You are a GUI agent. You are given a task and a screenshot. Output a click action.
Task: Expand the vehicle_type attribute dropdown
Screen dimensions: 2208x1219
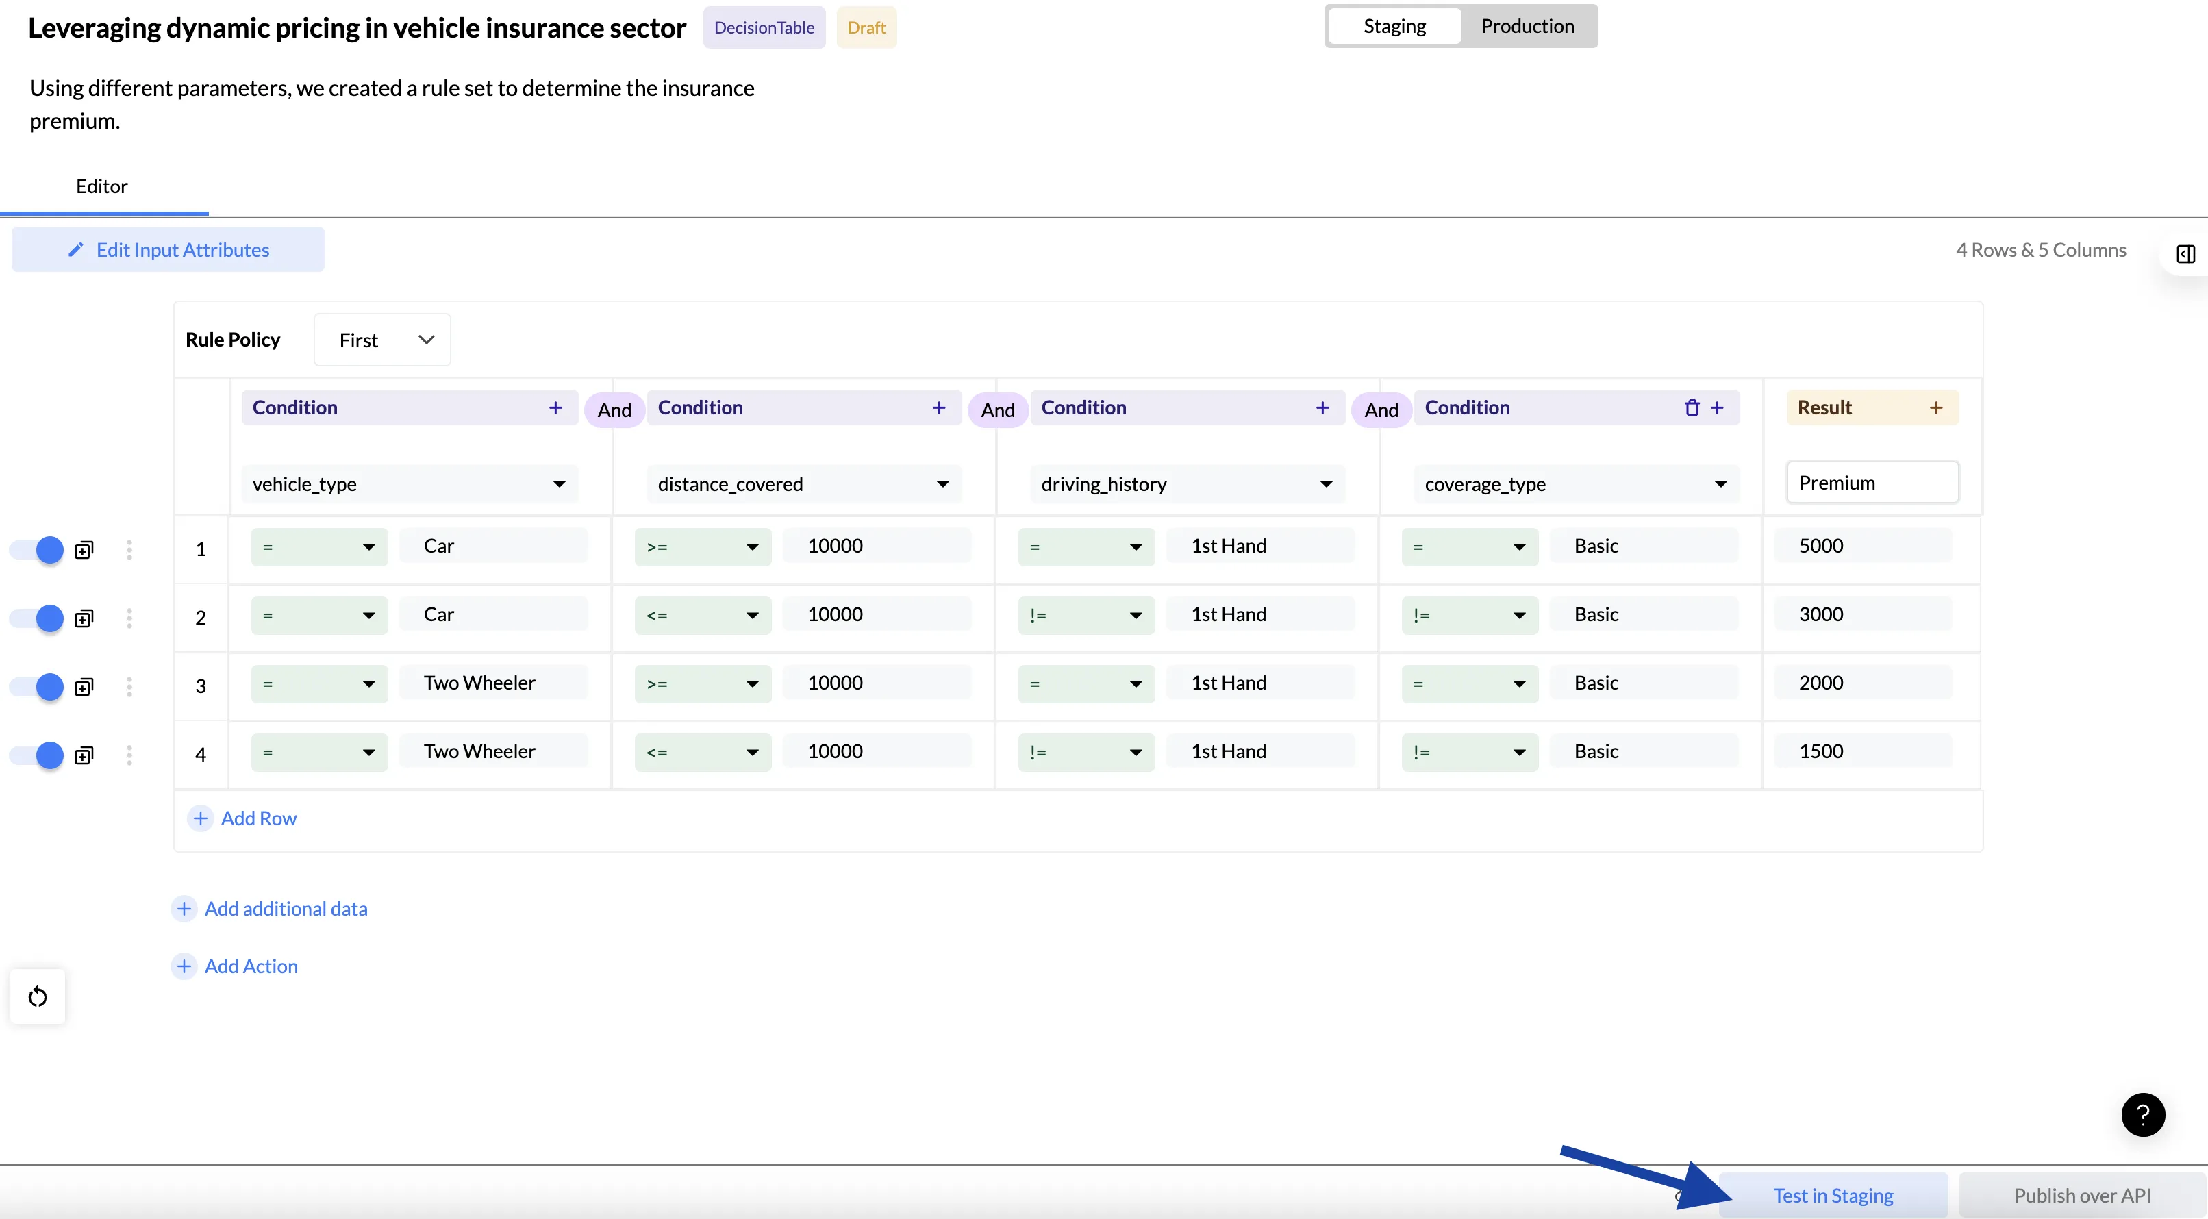(409, 484)
